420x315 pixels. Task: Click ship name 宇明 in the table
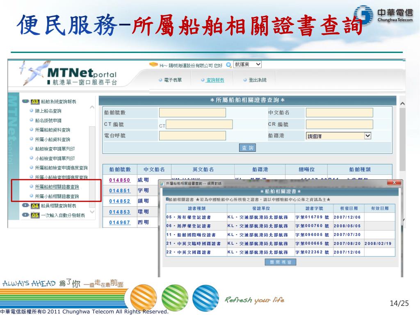143,190
